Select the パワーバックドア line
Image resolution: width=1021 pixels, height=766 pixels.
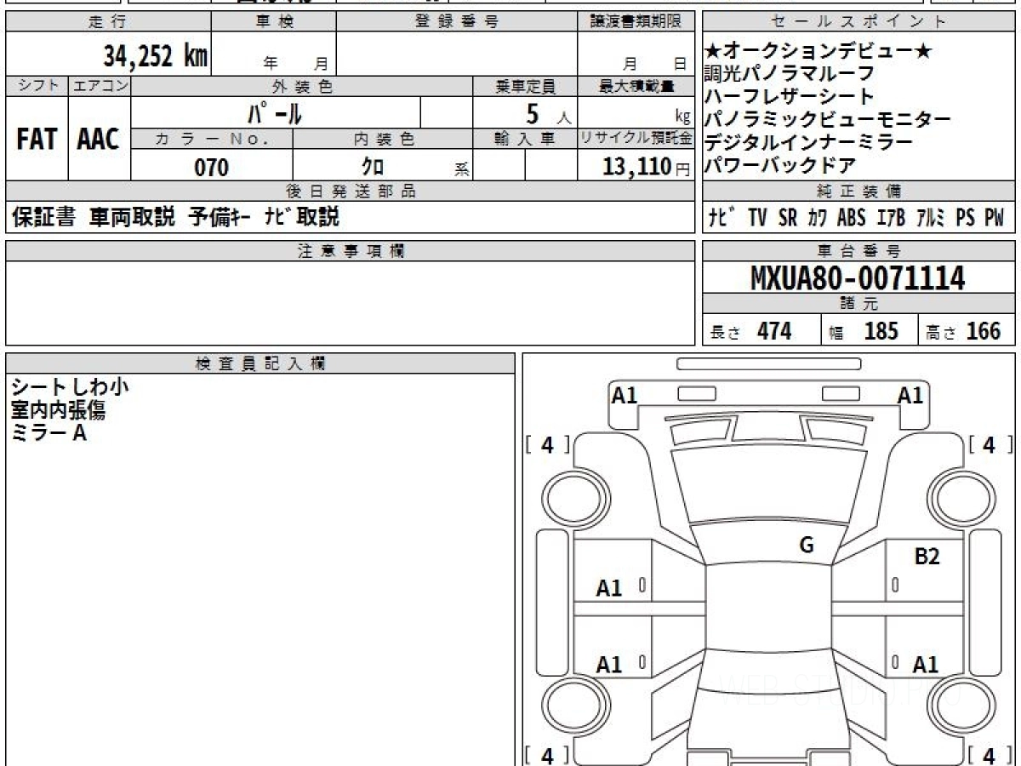779,165
